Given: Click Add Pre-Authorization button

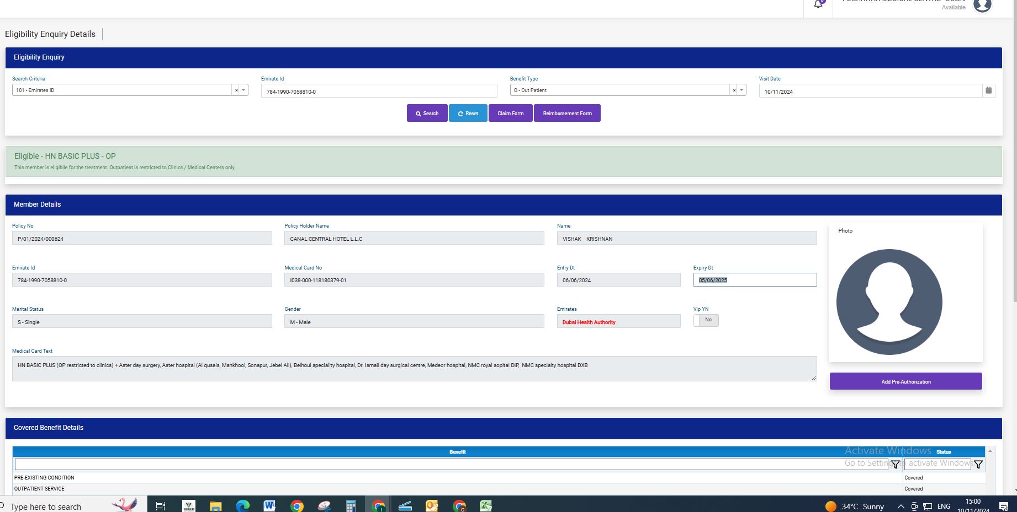Looking at the screenshot, I should click(905, 381).
